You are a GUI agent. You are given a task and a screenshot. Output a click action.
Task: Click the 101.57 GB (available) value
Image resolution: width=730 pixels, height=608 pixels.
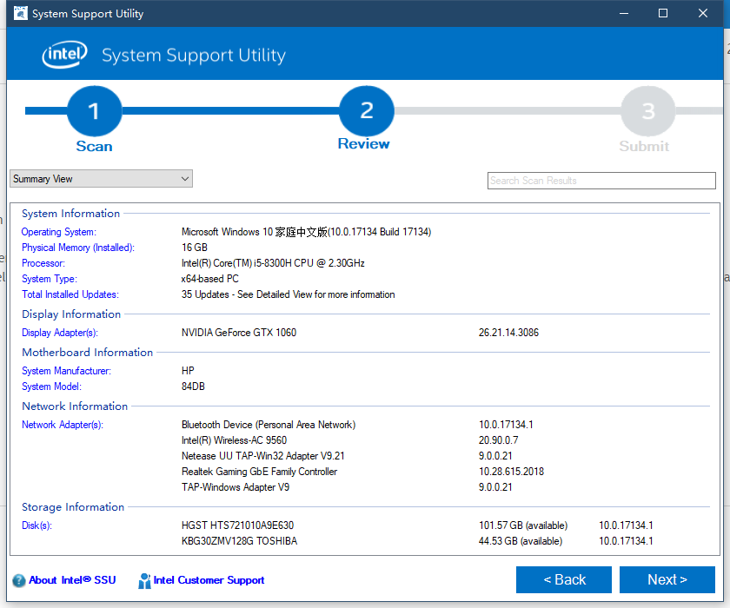[523, 525]
